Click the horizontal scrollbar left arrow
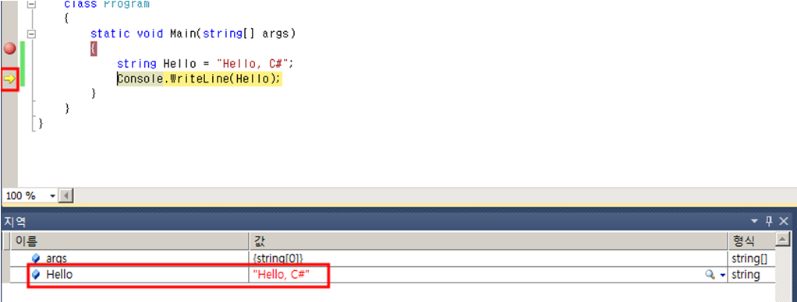The width and height of the screenshot is (797, 302). pyautogui.click(x=66, y=196)
